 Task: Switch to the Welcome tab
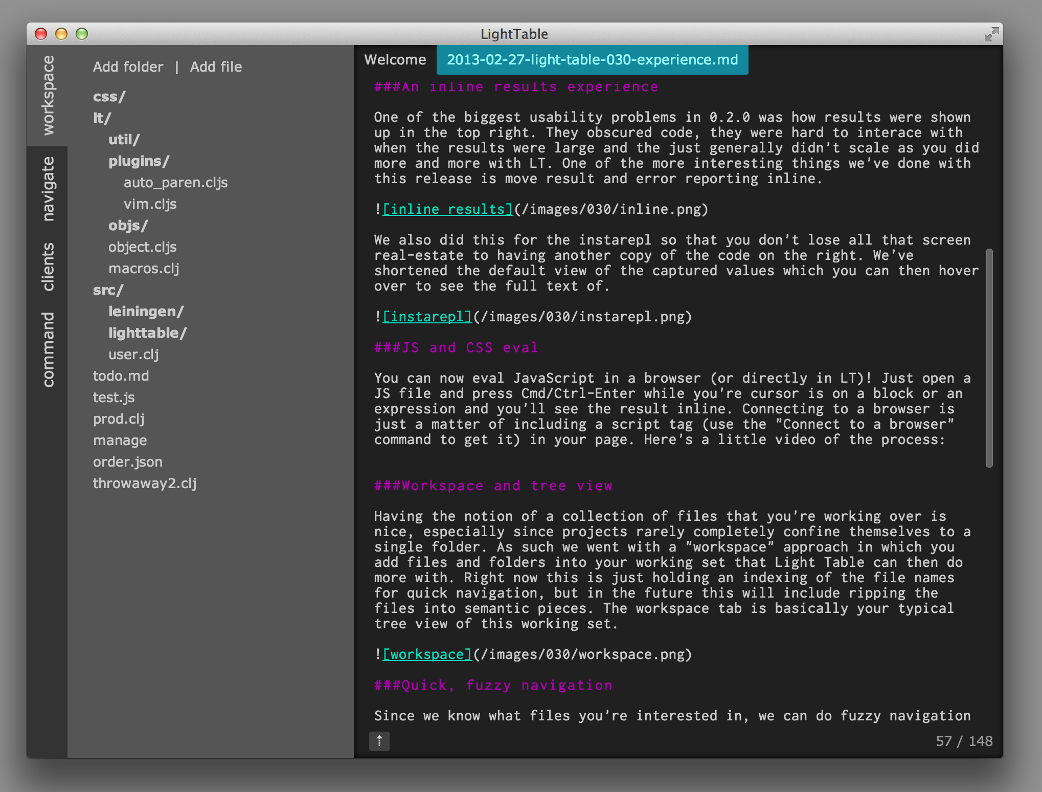pyautogui.click(x=395, y=60)
